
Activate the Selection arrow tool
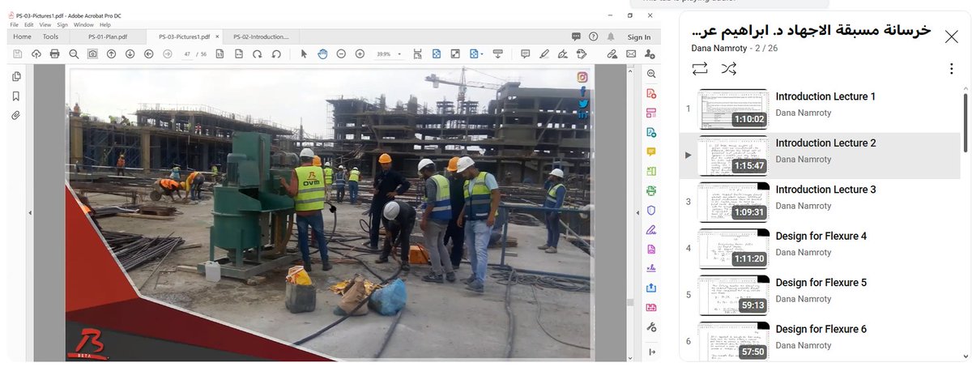(x=304, y=53)
